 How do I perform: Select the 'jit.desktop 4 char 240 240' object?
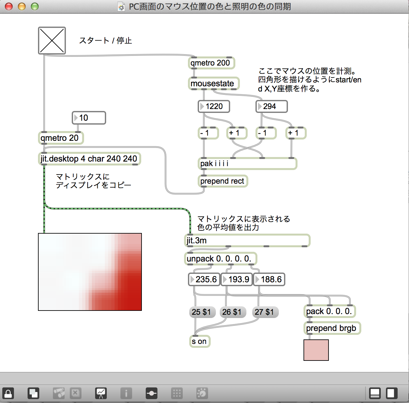pos(89,159)
